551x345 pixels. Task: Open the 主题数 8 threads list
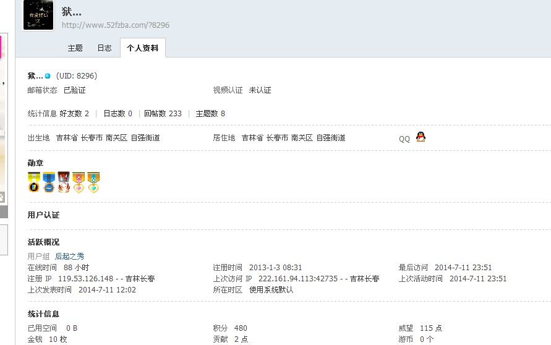[x=210, y=114]
